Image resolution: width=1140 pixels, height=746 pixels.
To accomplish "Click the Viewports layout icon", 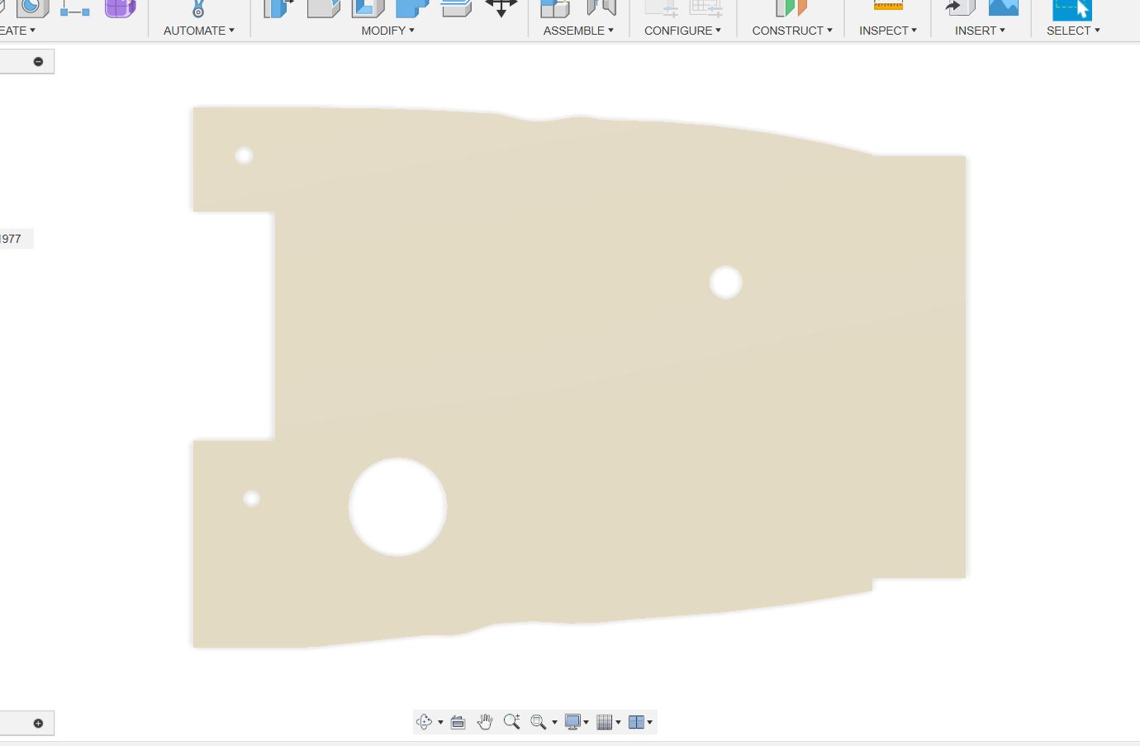I will 636,722.
